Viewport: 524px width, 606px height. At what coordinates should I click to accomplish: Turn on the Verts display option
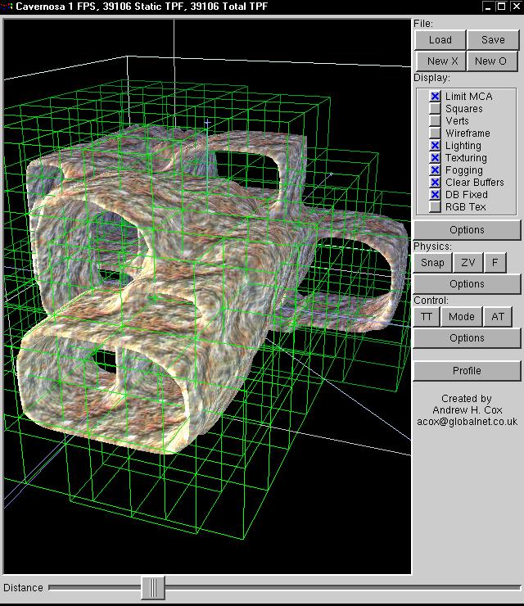coord(436,121)
